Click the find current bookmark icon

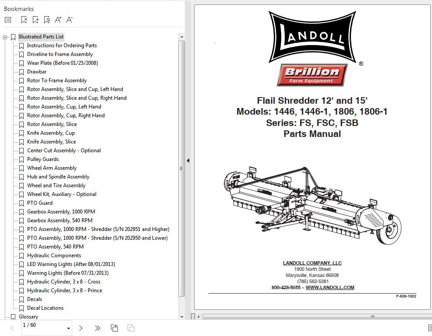(47, 20)
